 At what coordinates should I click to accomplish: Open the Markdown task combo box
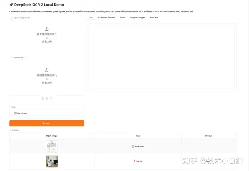[x=47, y=113]
